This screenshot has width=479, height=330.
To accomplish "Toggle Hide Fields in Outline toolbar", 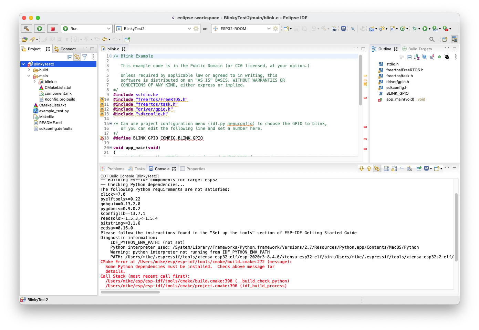I will click(x=424, y=57).
